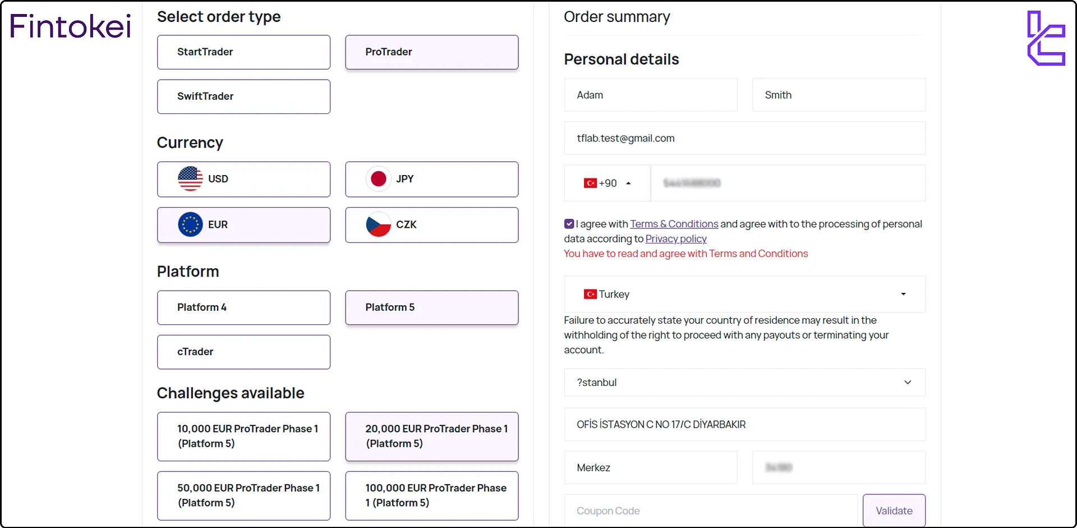1077x528 pixels.
Task: Select StartTrader order type
Action: (244, 52)
